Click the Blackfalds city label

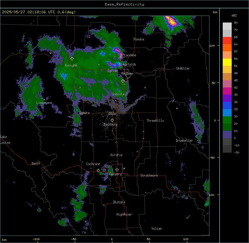127,64
